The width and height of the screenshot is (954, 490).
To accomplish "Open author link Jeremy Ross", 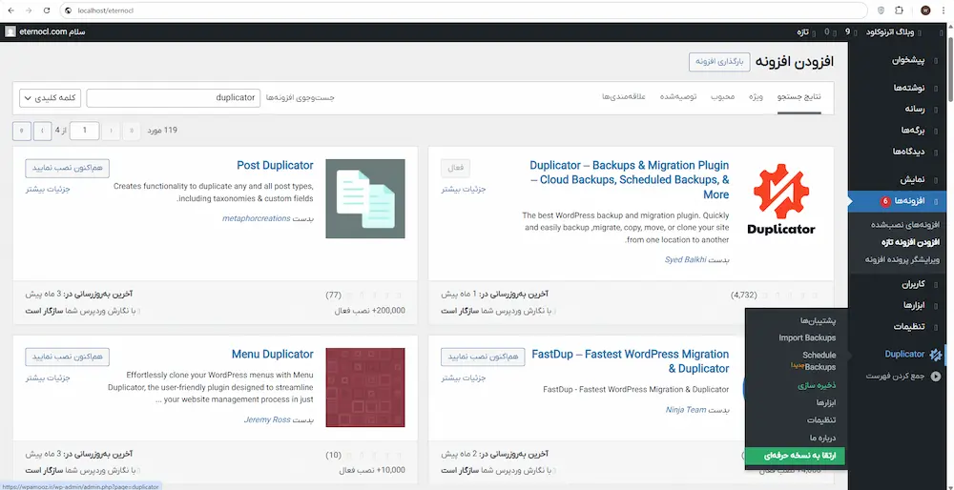I will pos(267,419).
